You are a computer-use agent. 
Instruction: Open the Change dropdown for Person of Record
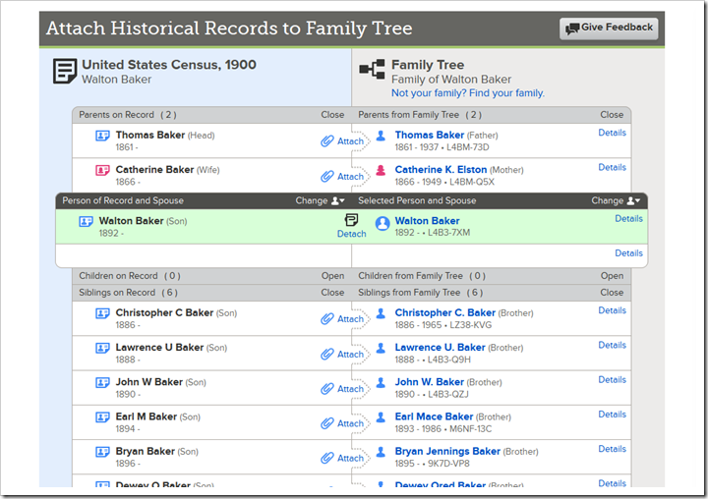click(320, 200)
